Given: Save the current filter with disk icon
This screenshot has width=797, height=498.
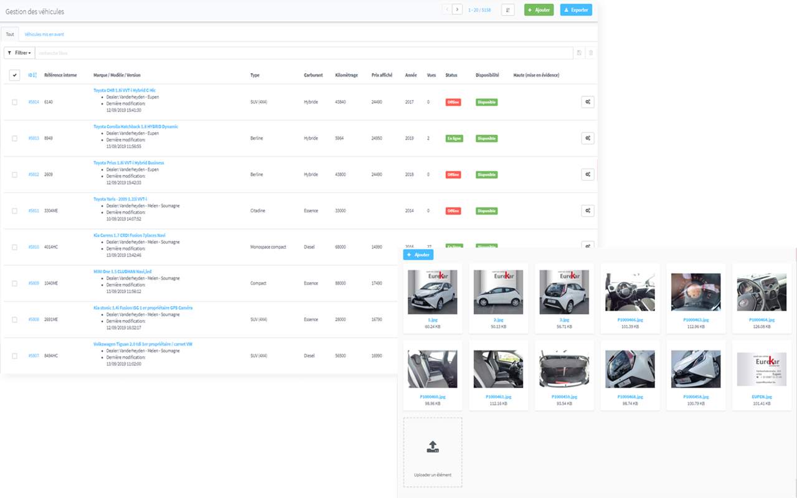Looking at the screenshot, I should click(x=579, y=53).
